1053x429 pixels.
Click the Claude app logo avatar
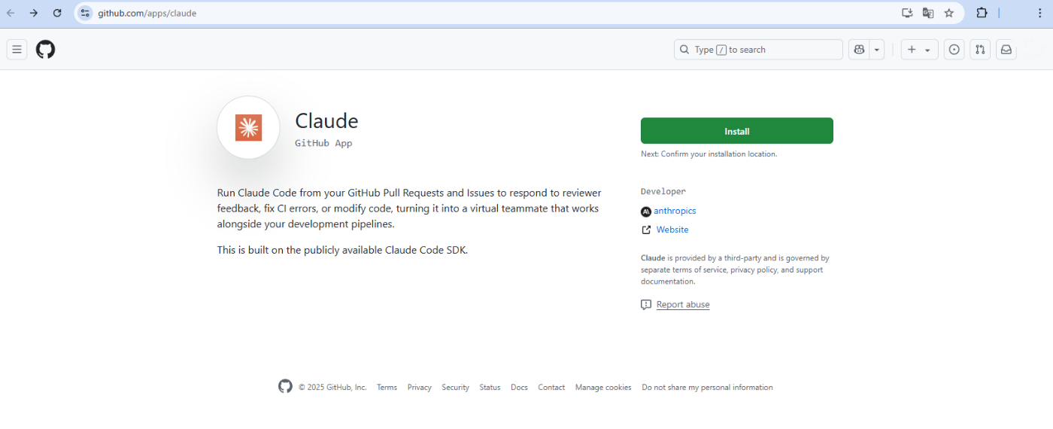point(248,127)
